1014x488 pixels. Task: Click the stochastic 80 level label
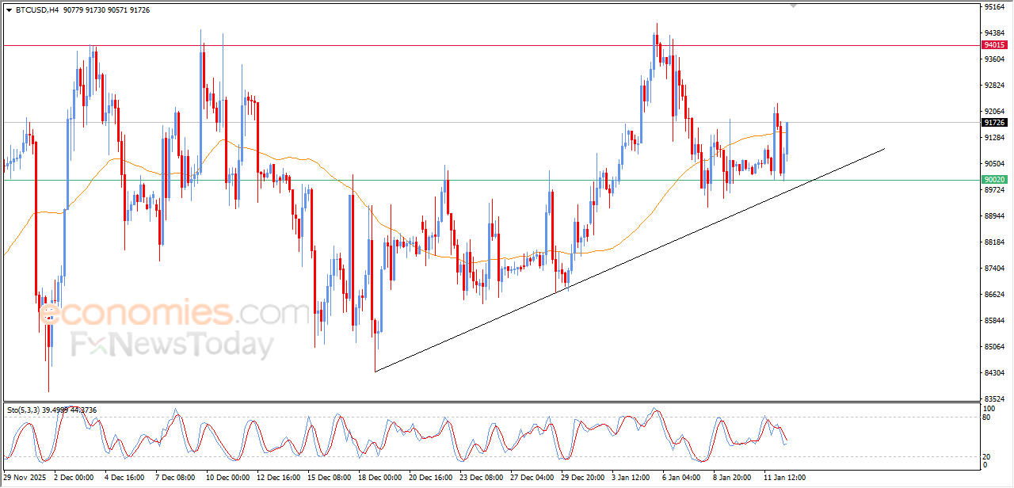coord(986,417)
